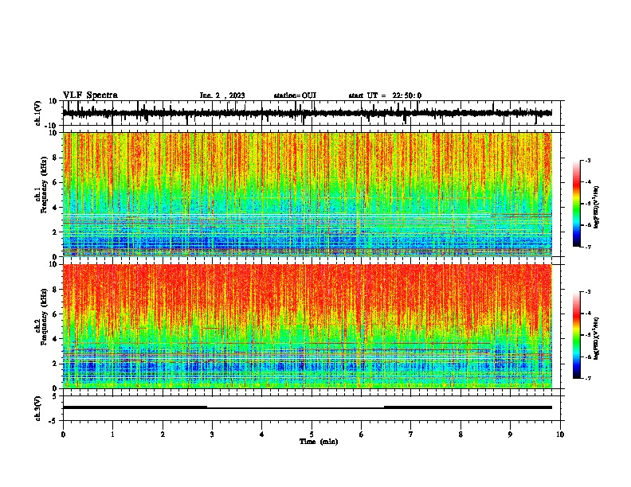This screenshot has width=631, height=487.
Task: Click the "-3" label on ch.1 colorbar
Action: (587, 160)
